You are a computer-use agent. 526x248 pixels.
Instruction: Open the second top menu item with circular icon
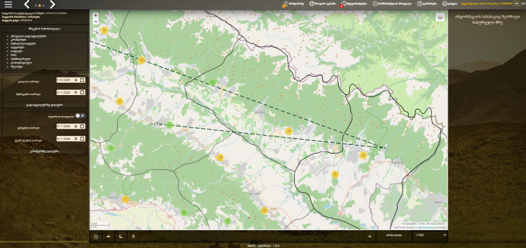click(x=322, y=4)
